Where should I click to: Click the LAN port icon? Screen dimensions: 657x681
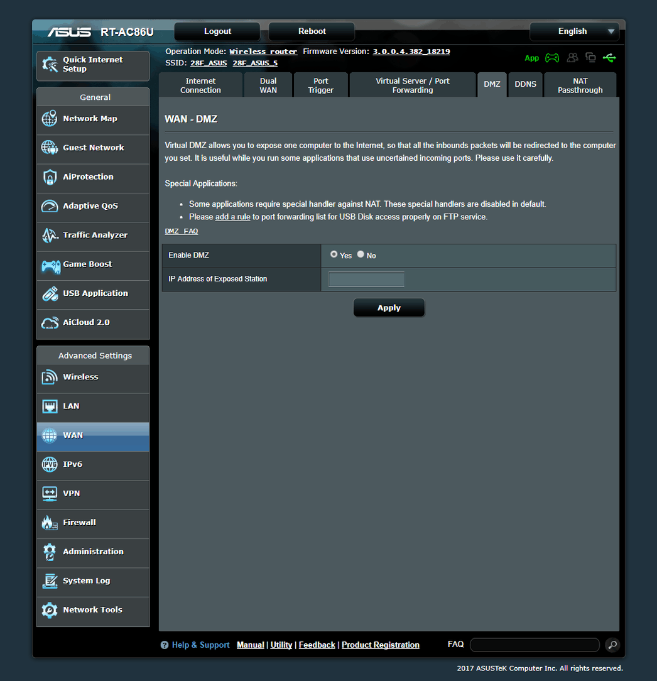pyautogui.click(x=50, y=406)
